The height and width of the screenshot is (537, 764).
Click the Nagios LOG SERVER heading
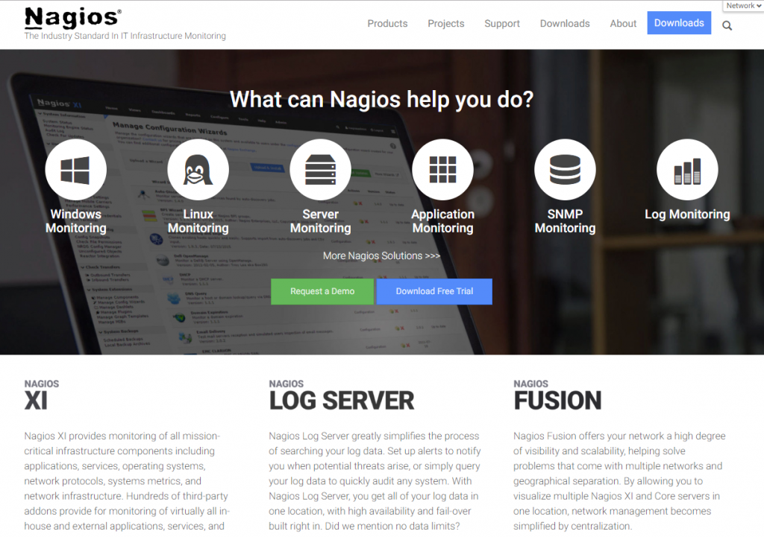pyautogui.click(x=341, y=395)
